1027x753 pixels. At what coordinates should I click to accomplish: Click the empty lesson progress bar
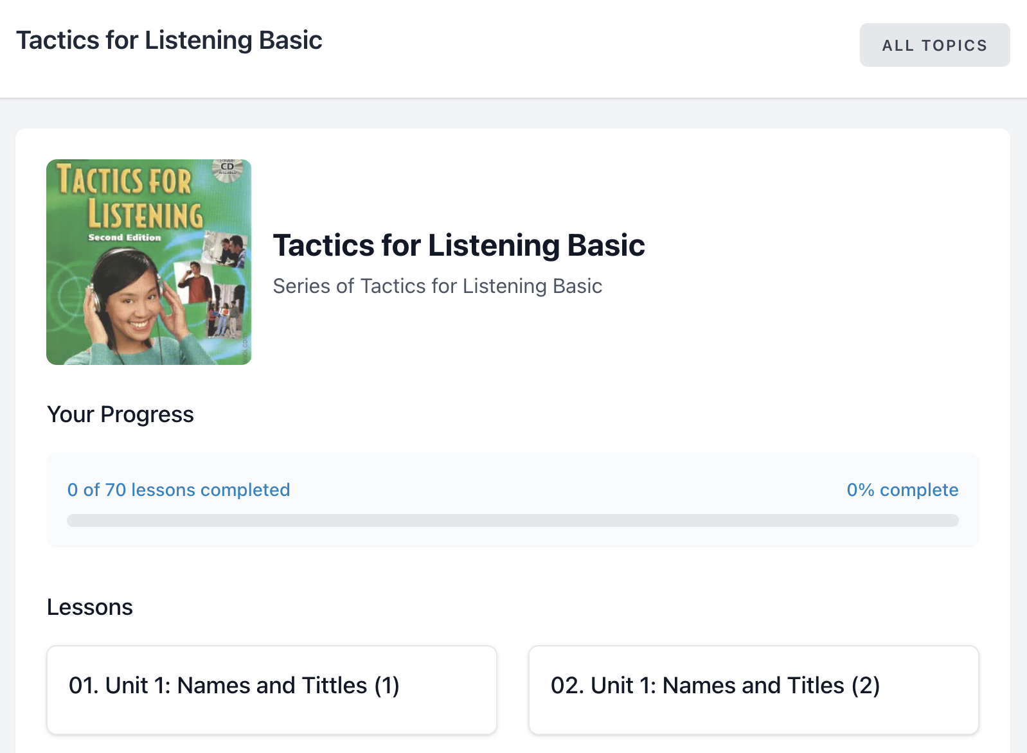(512, 520)
